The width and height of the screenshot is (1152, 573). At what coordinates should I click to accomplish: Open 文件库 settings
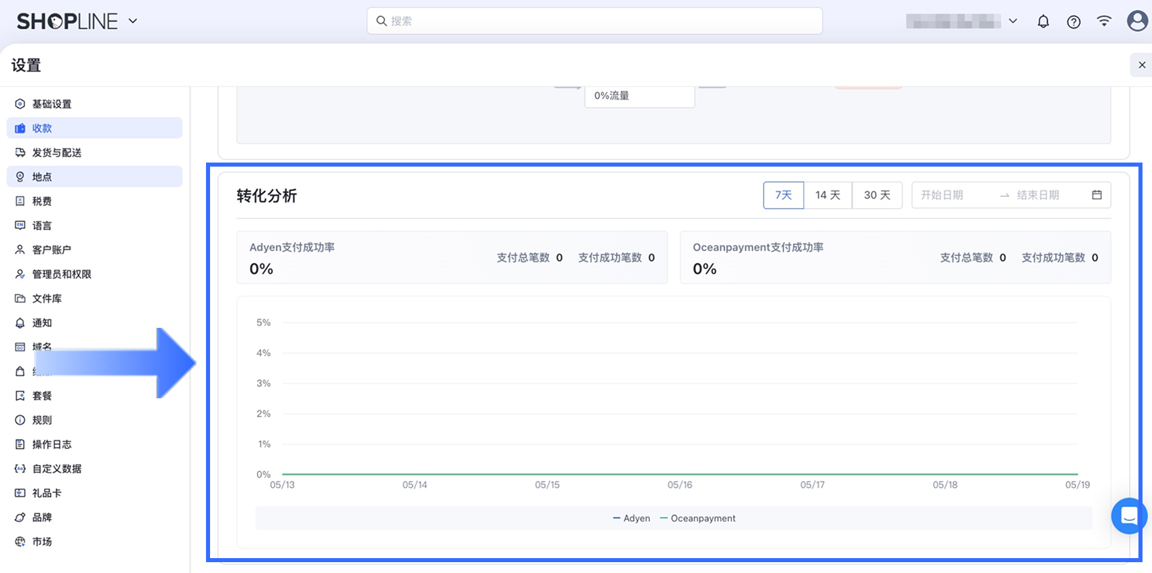(x=94, y=299)
